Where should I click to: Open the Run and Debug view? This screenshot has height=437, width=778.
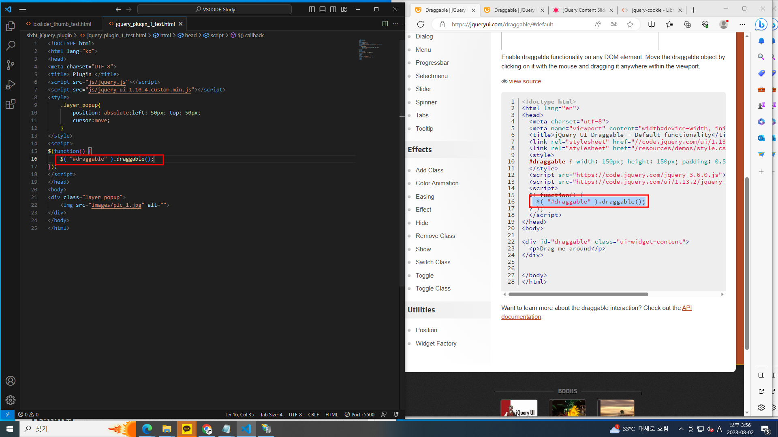click(x=11, y=85)
